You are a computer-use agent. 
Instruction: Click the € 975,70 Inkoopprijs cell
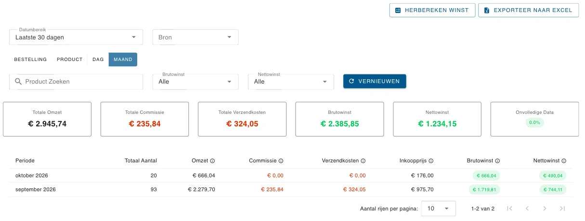tap(422, 189)
